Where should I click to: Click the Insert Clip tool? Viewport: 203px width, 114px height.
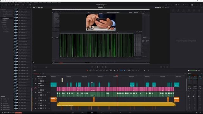click(101, 70)
